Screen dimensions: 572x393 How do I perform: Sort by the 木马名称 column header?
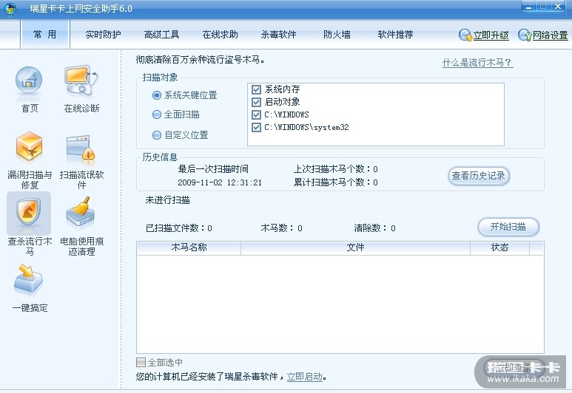[x=189, y=247]
